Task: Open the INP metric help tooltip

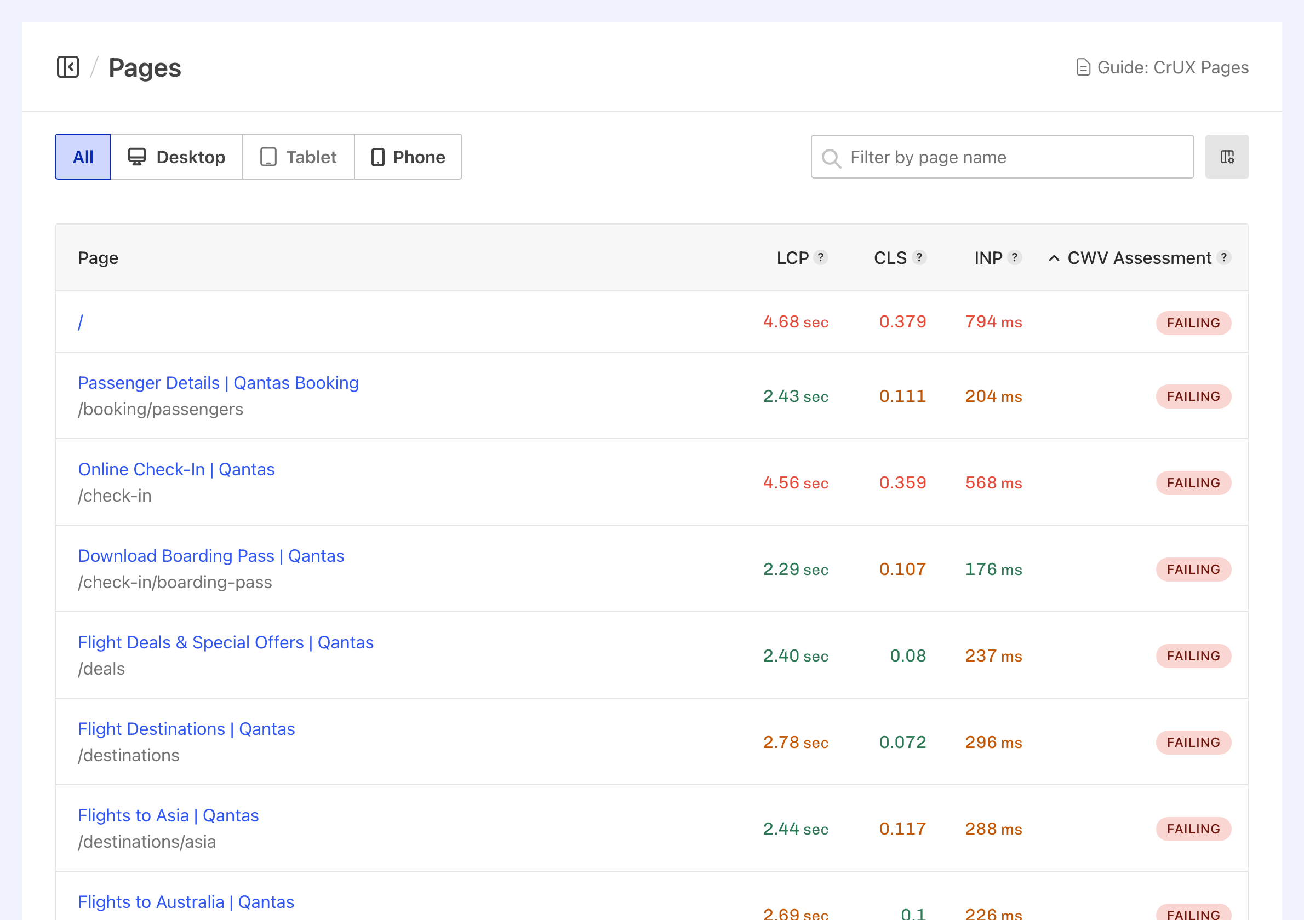Action: 1015,258
